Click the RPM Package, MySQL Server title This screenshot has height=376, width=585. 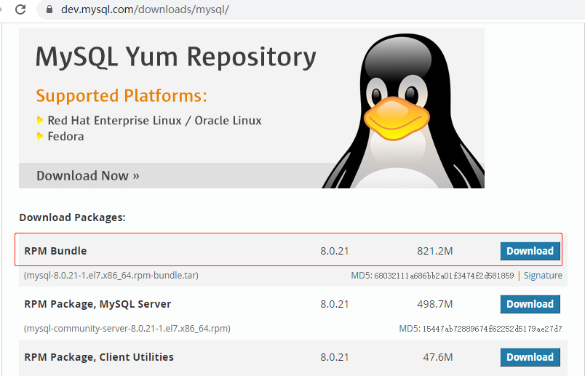(97, 304)
